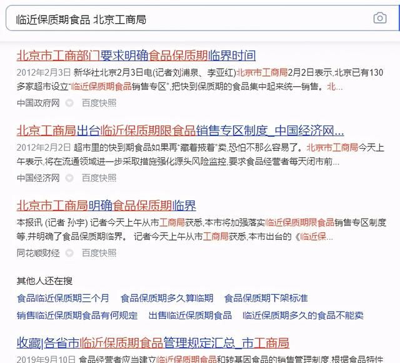Screen dimensions: 400x363
Task: Click the search box containing 临近保质期食品 北京工商局
Action: (202, 18)
